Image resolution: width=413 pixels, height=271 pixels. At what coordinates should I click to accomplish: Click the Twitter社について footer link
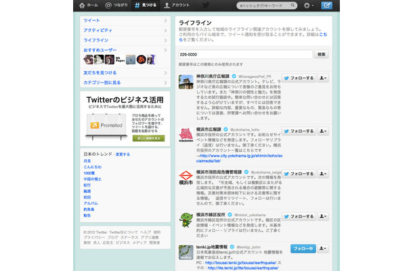123,232
